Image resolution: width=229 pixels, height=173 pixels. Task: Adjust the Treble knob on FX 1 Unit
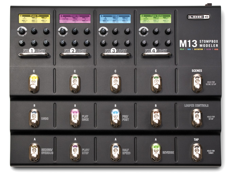34,43
